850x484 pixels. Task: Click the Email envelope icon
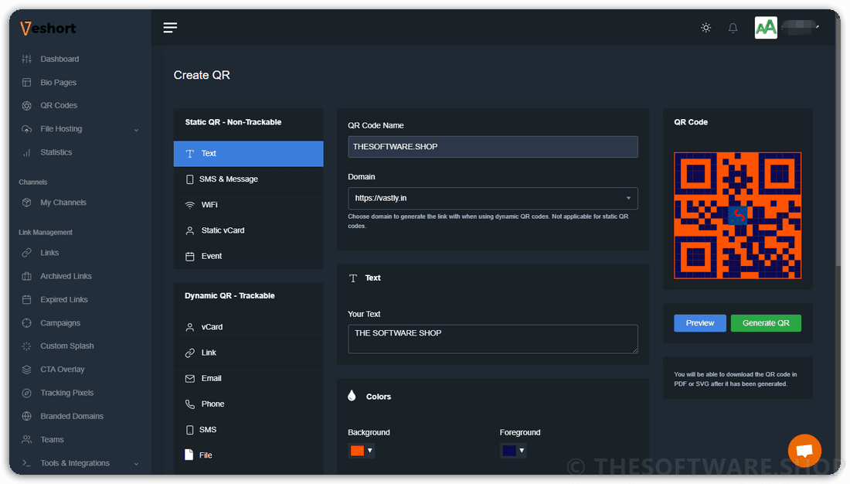(x=190, y=379)
